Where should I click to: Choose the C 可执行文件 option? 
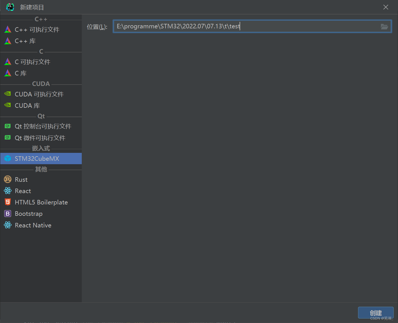pos(41,62)
